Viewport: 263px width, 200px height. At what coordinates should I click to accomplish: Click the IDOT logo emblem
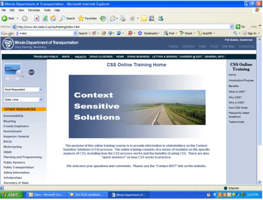tap(8, 43)
